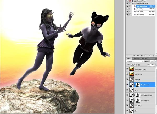Hide the Background layer

(127, 74)
